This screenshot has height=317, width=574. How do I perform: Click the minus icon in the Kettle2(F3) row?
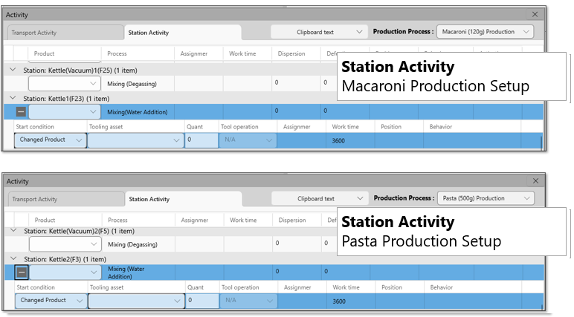(x=22, y=272)
